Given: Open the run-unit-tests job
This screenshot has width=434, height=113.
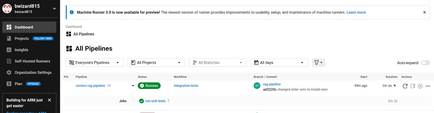Looking at the screenshot, I should click(x=155, y=101).
